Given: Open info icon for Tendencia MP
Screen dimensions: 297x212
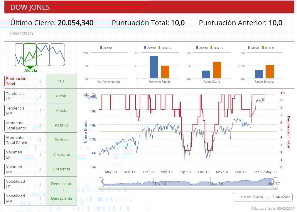Looking at the screenshot, I should 40,111.
